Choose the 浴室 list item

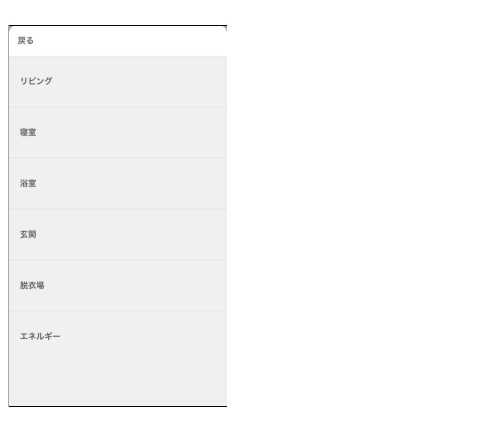click(28, 184)
